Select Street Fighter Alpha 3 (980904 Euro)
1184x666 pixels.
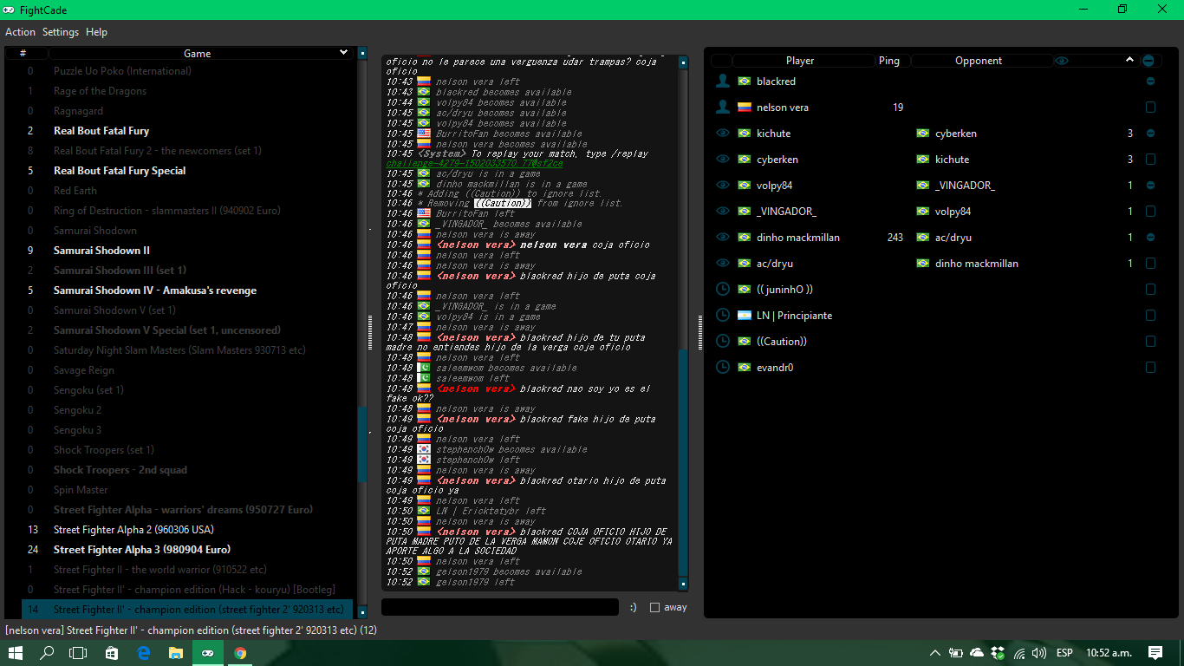(x=142, y=550)
